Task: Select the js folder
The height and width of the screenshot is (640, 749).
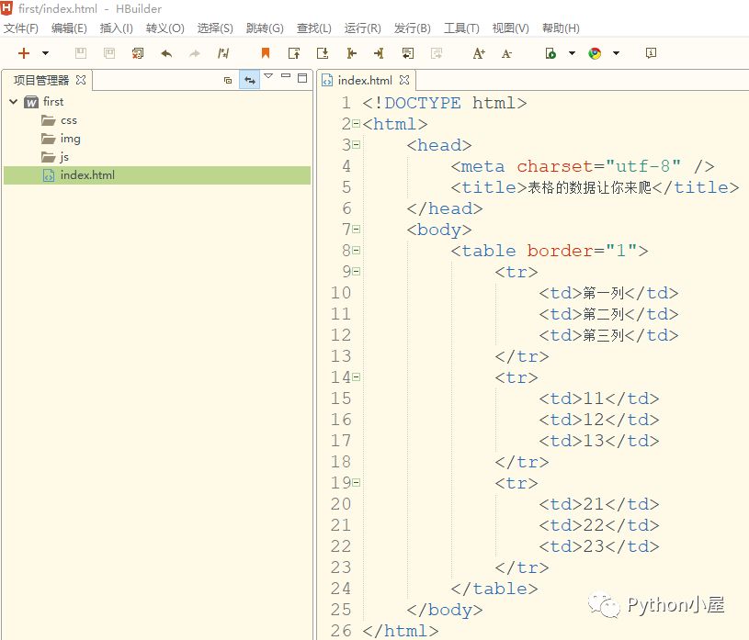Action: point(64,157)
